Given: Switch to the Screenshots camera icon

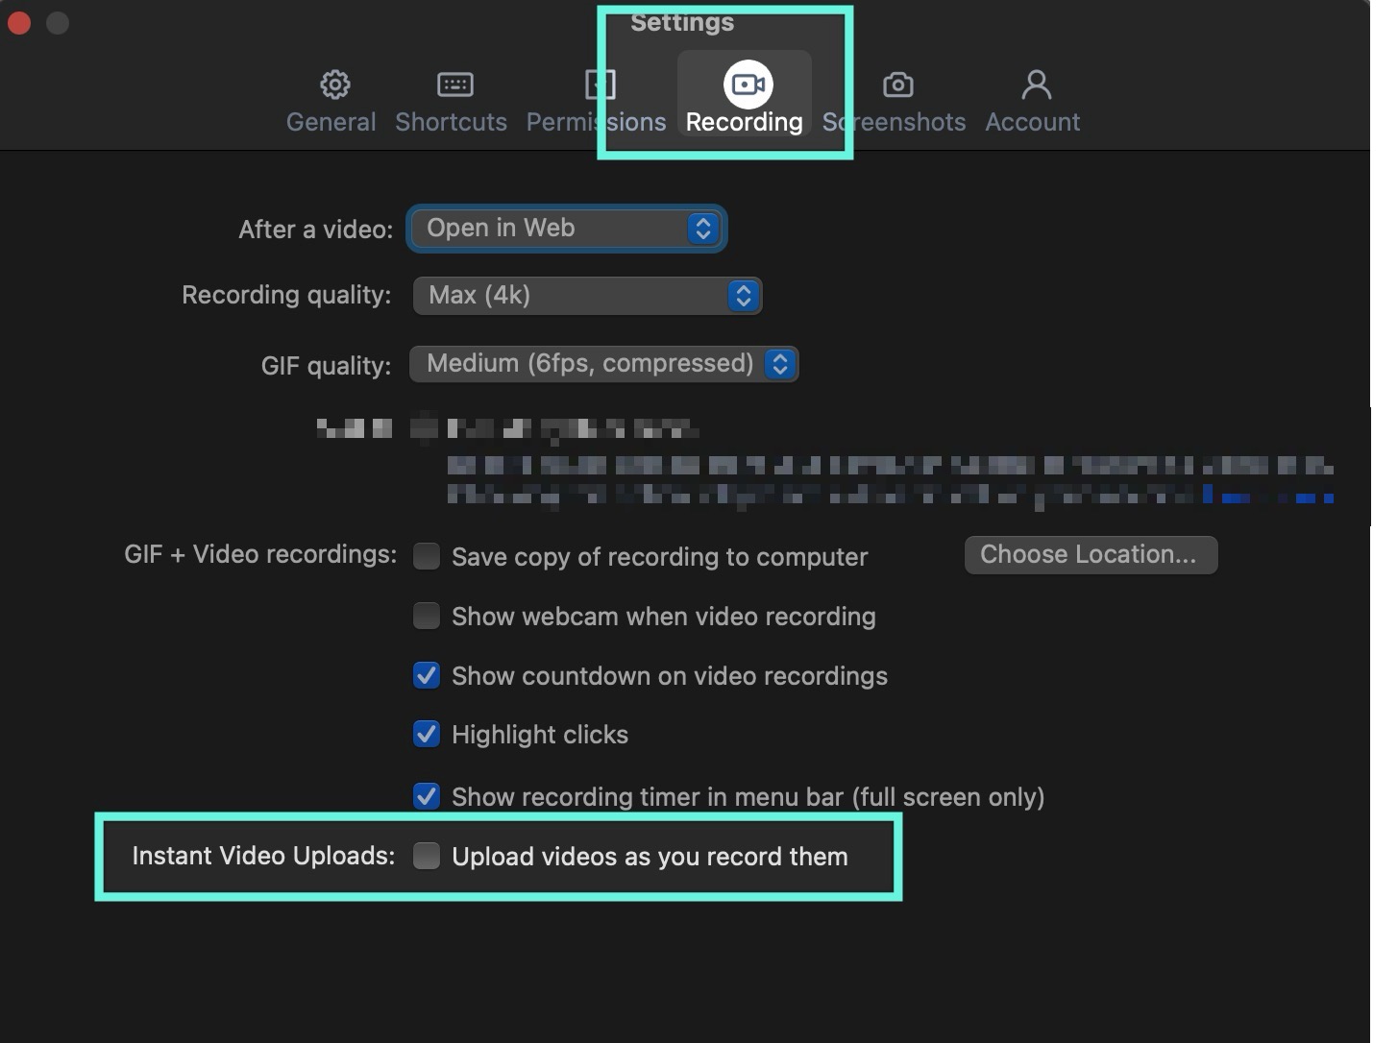Looking at the screenshot, I should 897,85.
